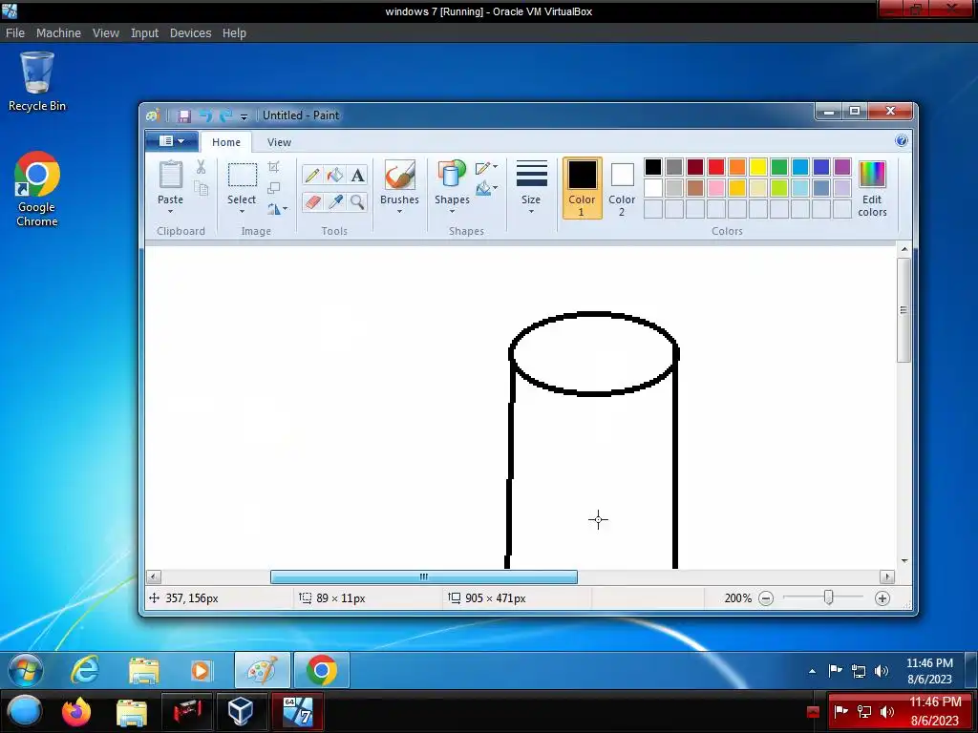
Task: Select the Fill with color bucket tool
Action: coord(335,176)
